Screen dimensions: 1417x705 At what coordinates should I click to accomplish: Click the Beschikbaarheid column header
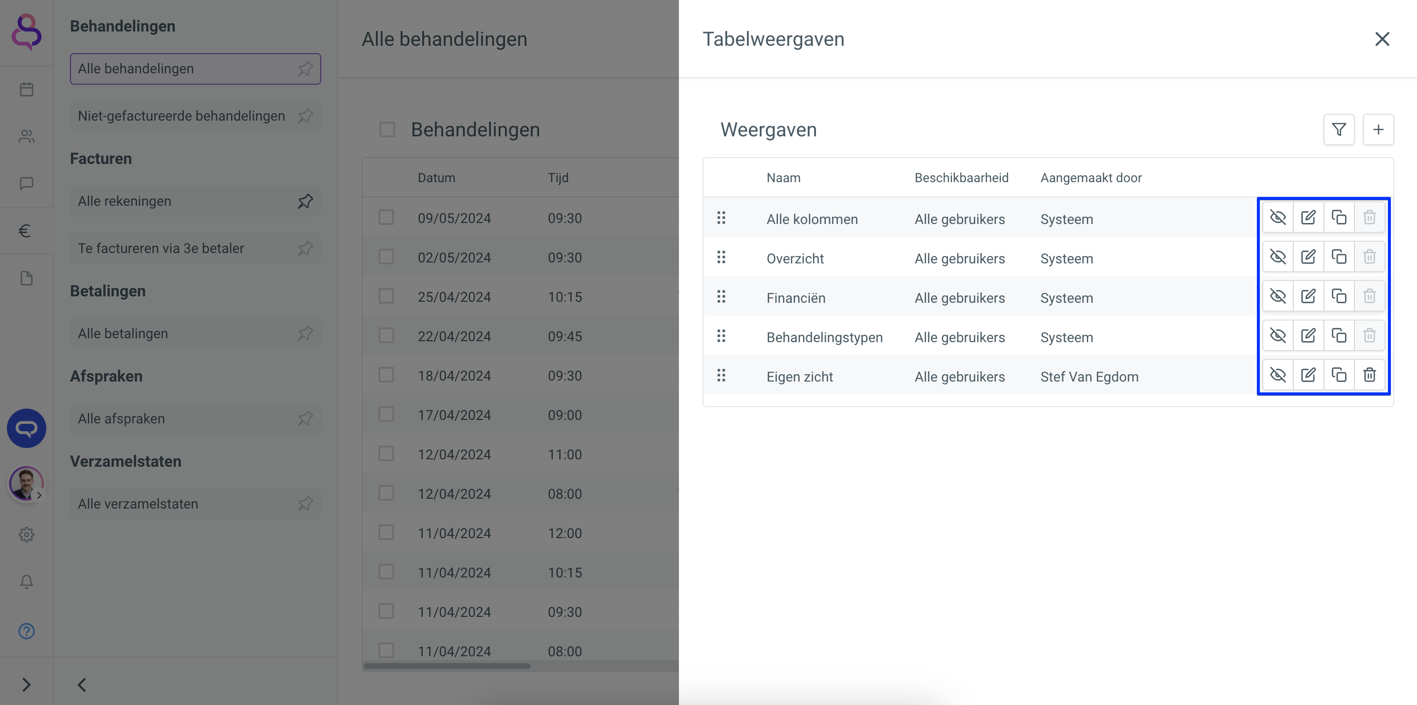point(961,178)
